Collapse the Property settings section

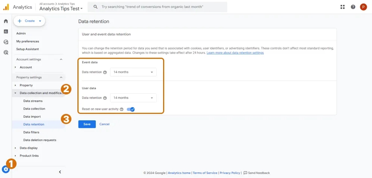point(61,78)
